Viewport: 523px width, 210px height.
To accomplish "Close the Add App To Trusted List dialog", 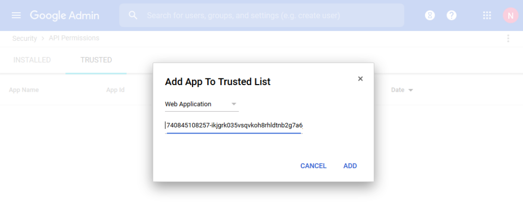I will [x=360, y=79].
